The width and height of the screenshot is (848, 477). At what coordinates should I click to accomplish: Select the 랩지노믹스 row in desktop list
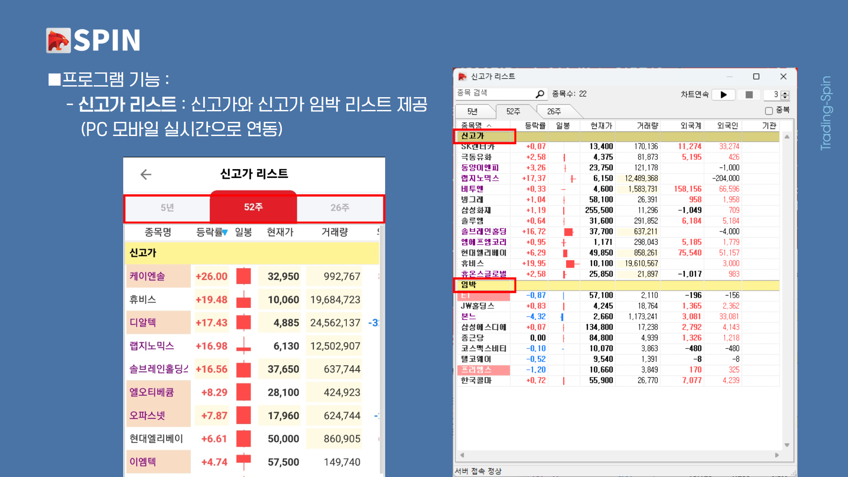[480, 178]
